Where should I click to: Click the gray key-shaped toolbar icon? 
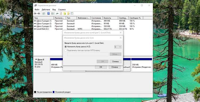(57, 14)
